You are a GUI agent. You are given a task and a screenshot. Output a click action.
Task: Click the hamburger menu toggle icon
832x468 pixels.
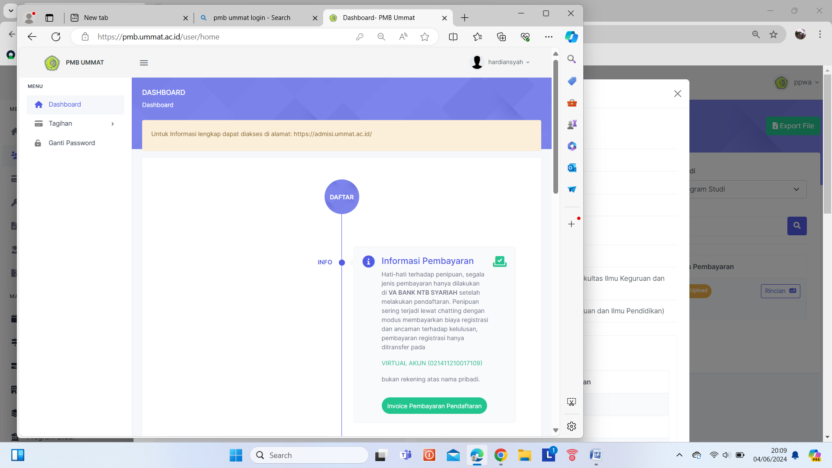[144, 63]
